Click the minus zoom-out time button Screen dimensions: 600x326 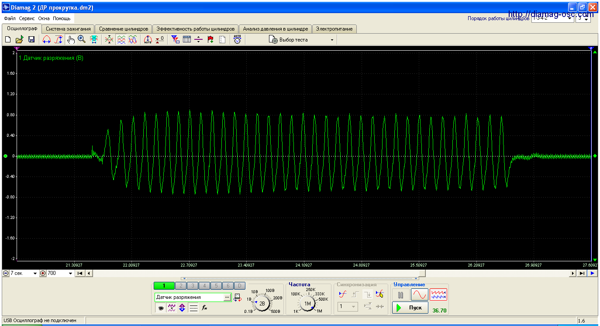pos(6,273)
